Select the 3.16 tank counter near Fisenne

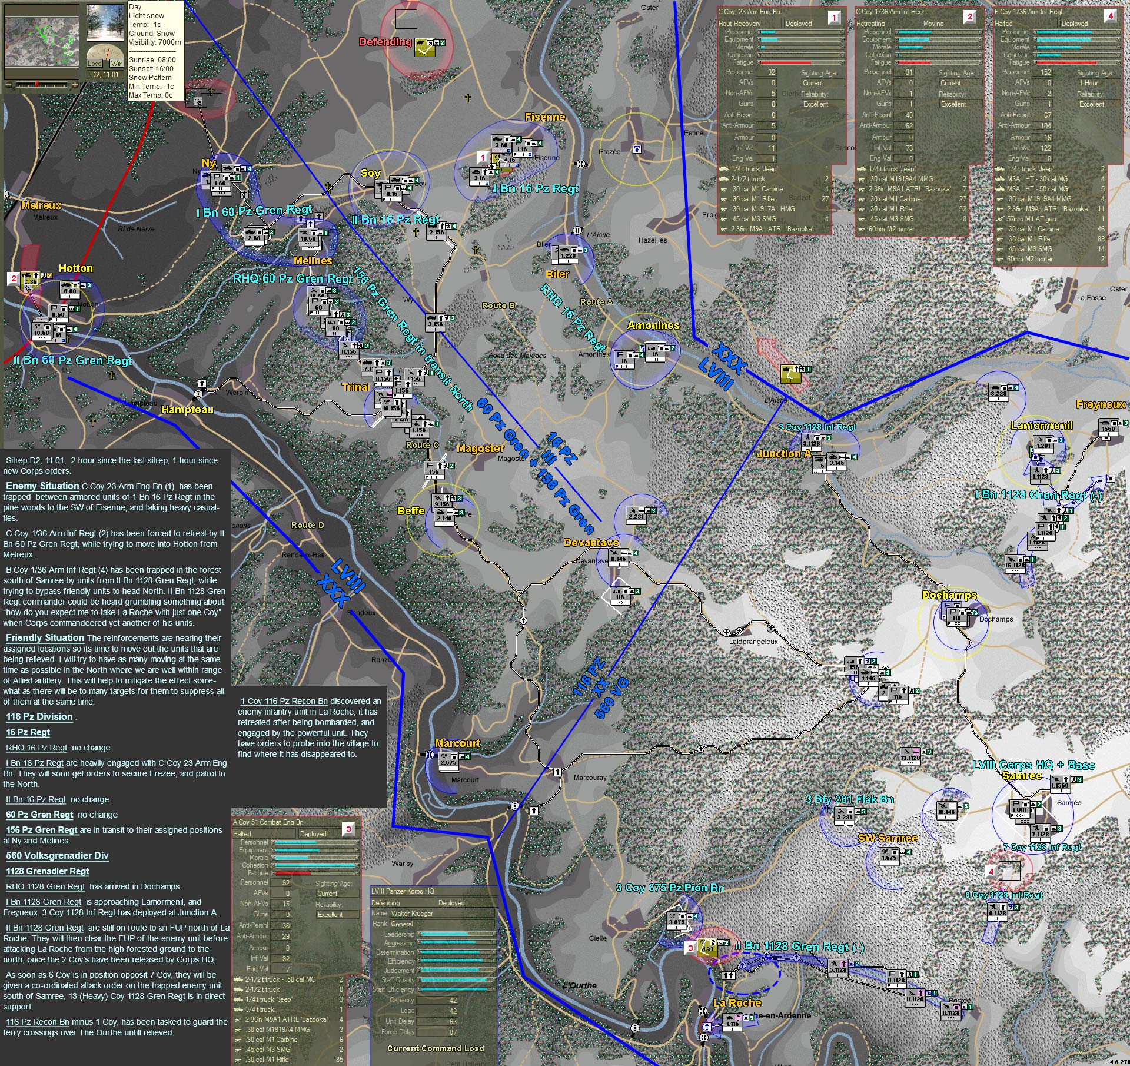479,177
